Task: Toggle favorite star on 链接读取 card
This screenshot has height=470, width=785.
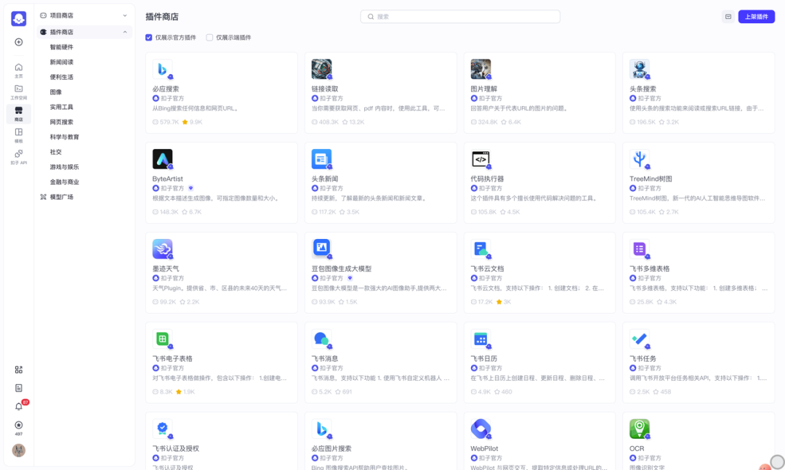Action: [x=345, y=122]
